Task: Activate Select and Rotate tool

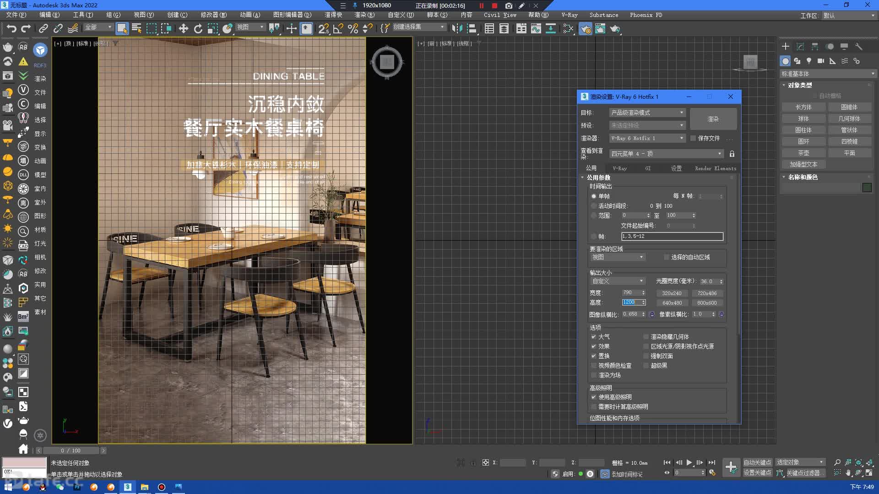Action: [198, 28]
